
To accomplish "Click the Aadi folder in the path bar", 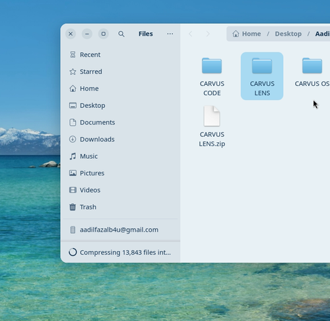I will click(x=323, y=34).
